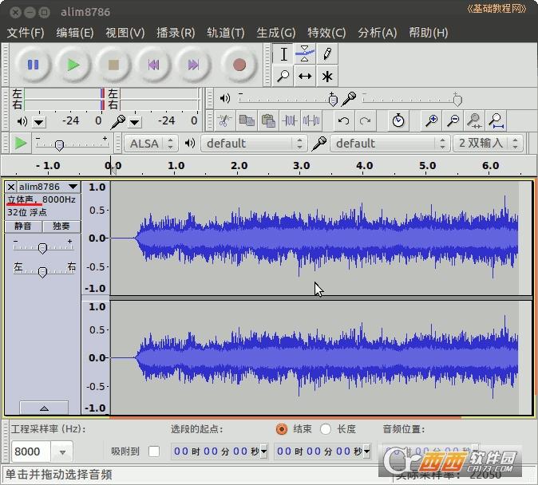Select the Draw pencil tool

tap(326, 53)
